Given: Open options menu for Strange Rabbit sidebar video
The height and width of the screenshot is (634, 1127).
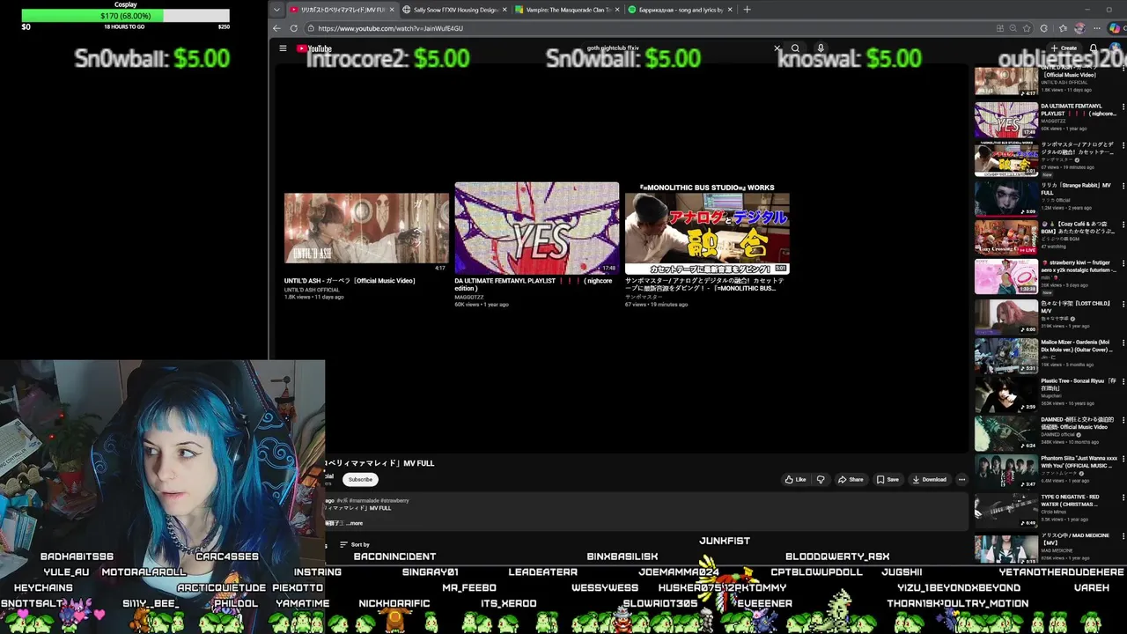Looking at the screenshot, I should (1123, 186).
